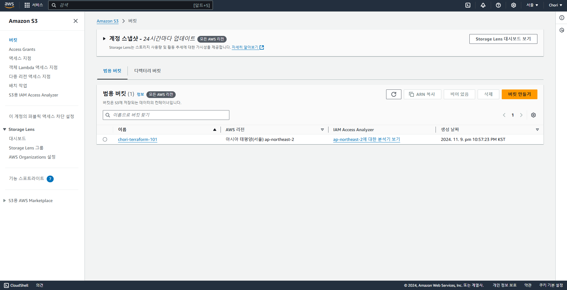Open 약관 footer link

528,285
